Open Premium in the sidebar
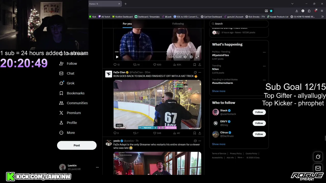The width and height of the screenshot is (326, 183). pyautogui.click(x=70, y=113)
